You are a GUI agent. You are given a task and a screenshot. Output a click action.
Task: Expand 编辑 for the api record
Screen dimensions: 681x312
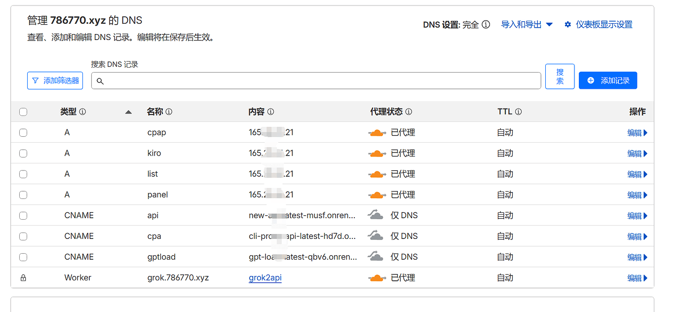(637, 216)
